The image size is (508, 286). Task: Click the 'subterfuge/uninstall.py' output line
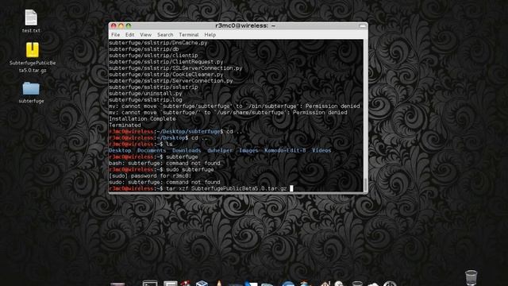coord(145,94)
